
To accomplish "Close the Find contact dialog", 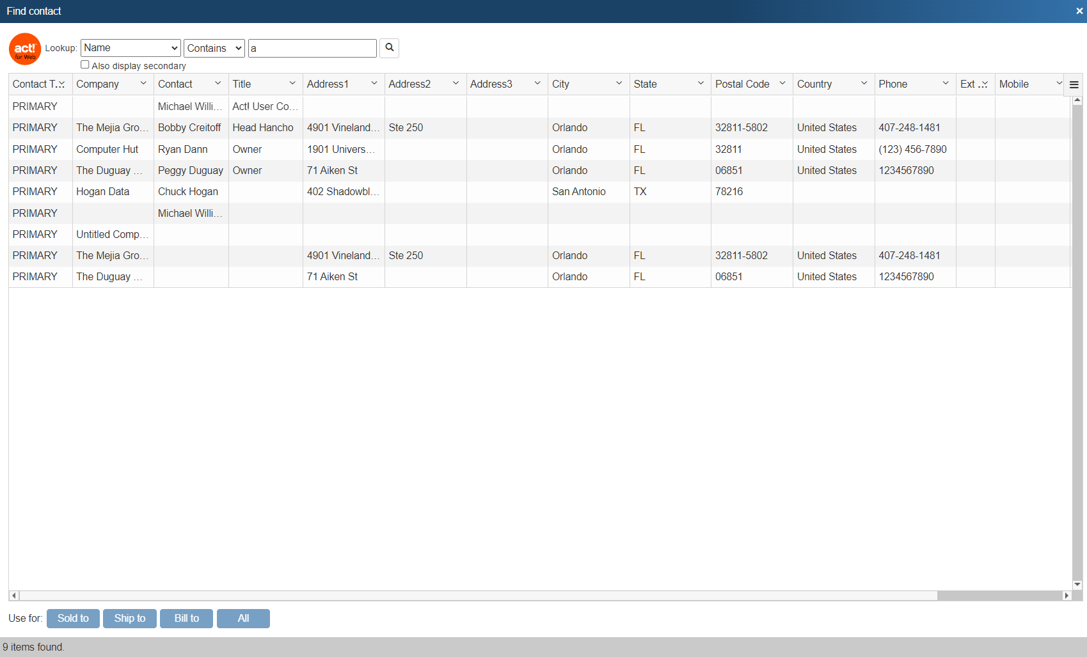I will [x=1079, y=10].
